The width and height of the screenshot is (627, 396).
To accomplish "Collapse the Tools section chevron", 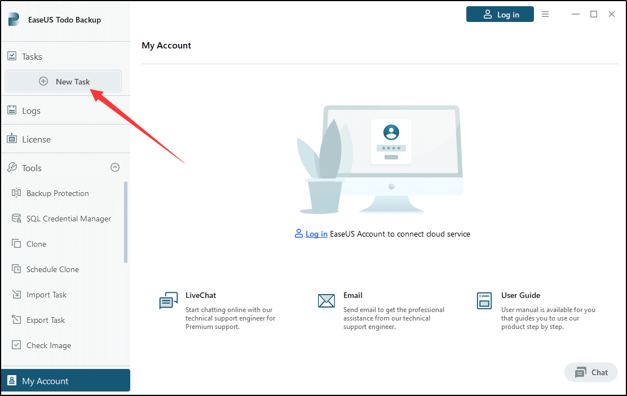I will click(x=115, y=167).
